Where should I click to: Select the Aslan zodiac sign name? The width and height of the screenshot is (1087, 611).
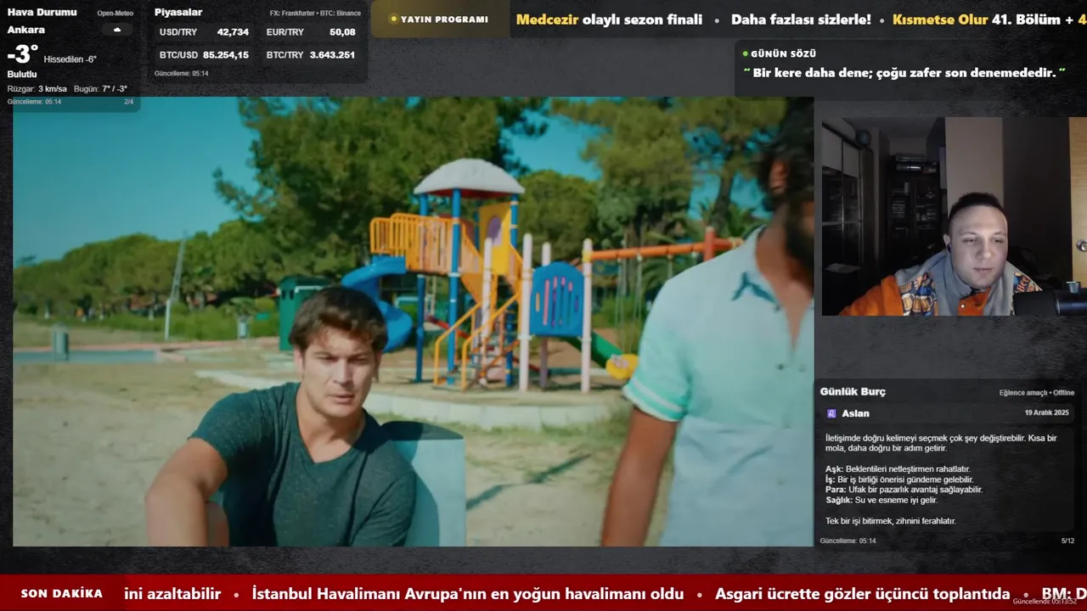pos(855,413)
